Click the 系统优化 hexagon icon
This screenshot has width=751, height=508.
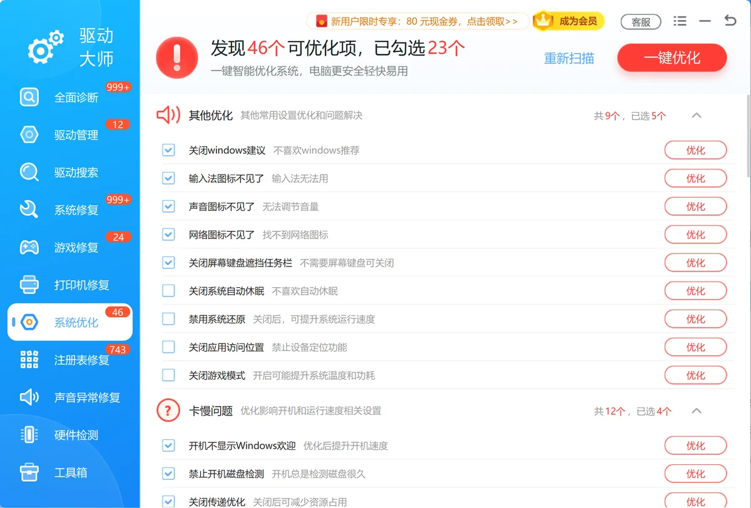(29, 322)
